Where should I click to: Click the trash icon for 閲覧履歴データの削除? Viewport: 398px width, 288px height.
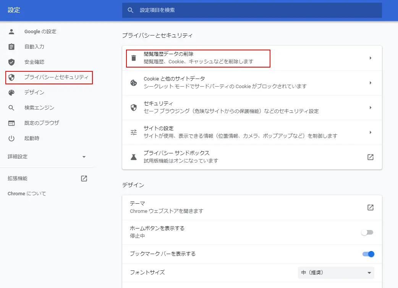coord(134,58)
